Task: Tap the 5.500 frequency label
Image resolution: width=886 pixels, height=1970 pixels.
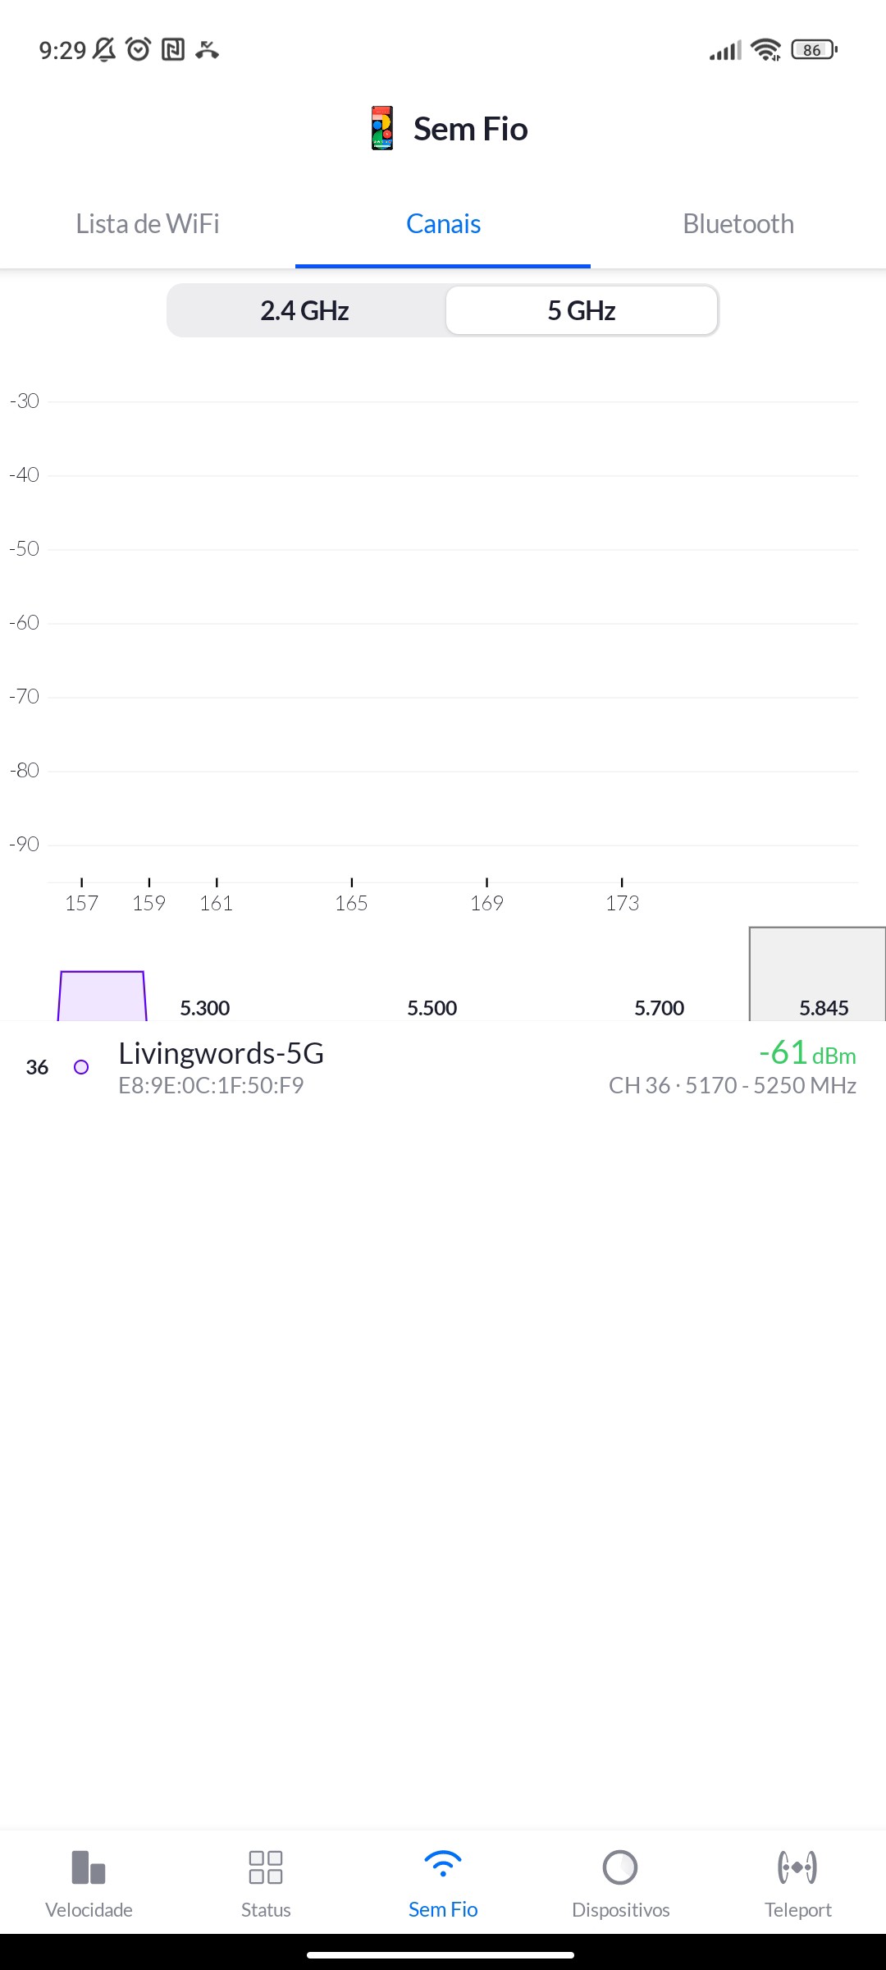Action: point(432,1008)
